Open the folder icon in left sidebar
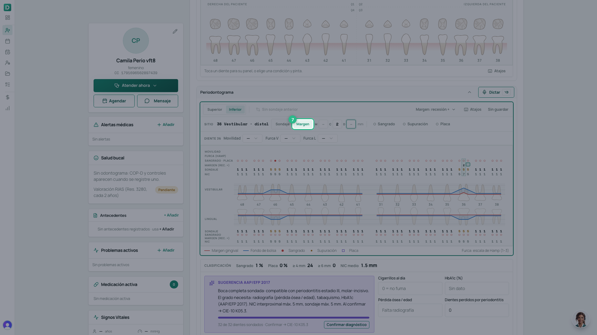597x335 pixels. [x=7, y=74]
